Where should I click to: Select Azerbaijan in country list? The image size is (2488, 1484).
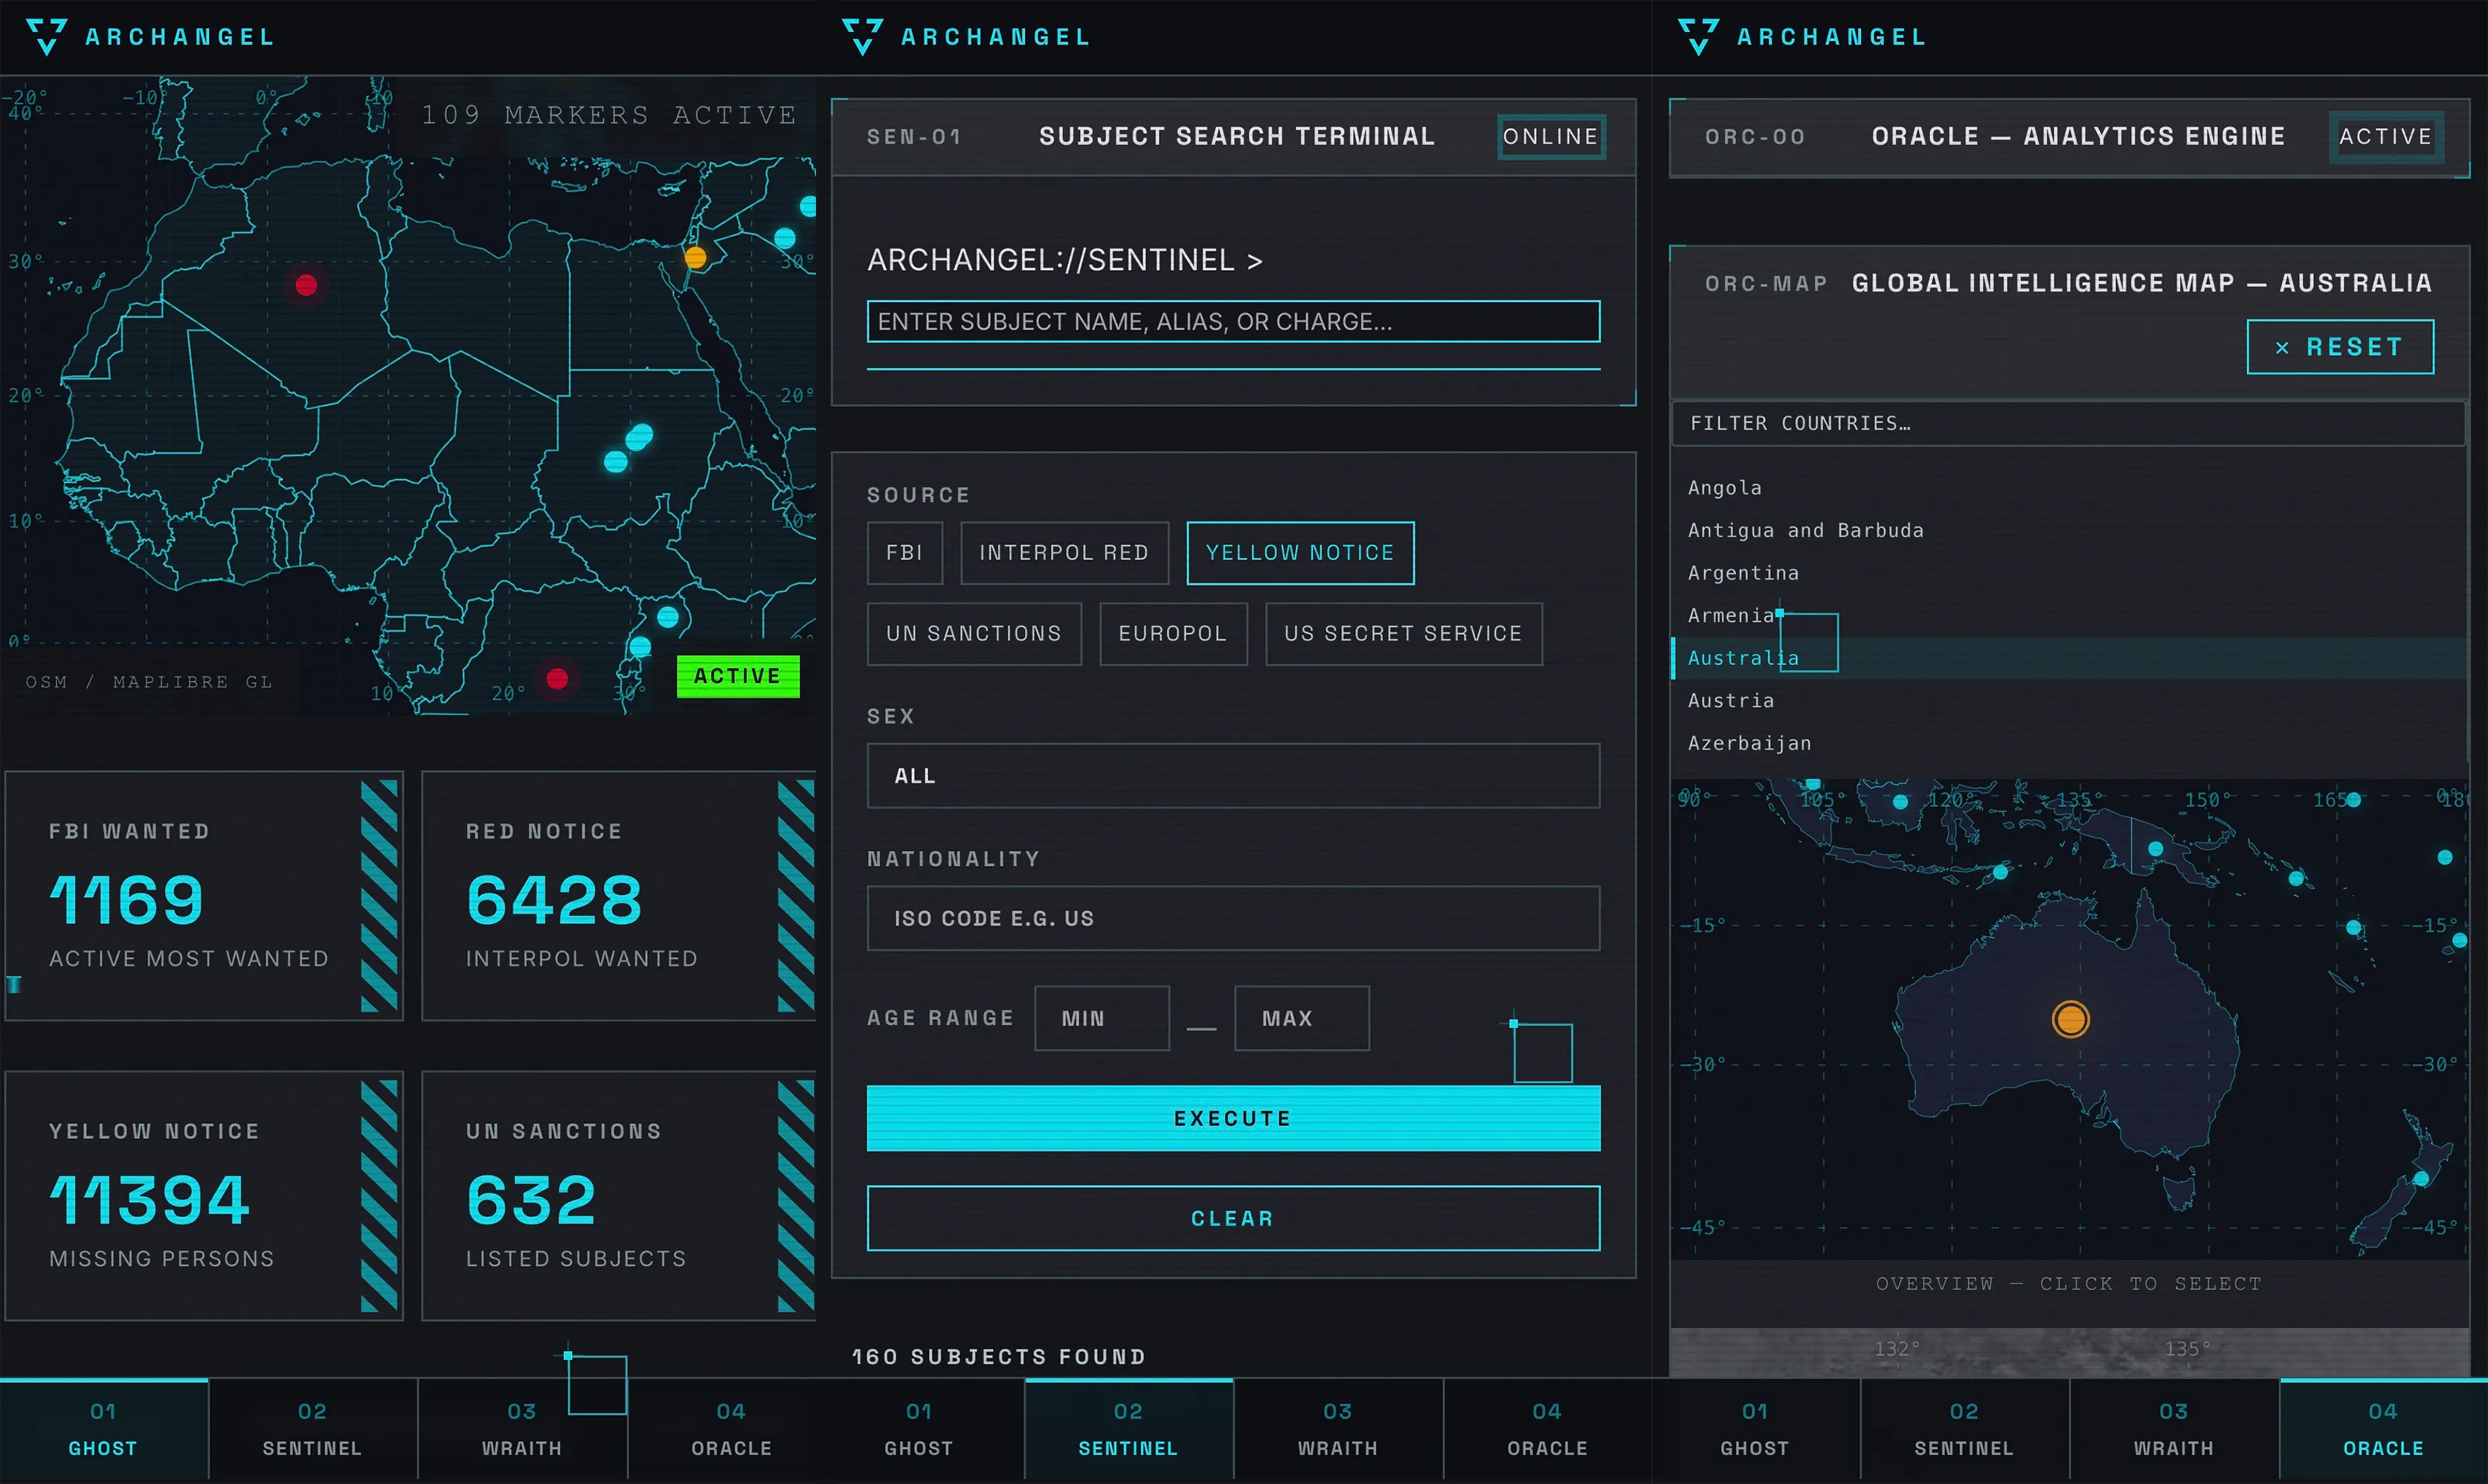click(2068, 743)
